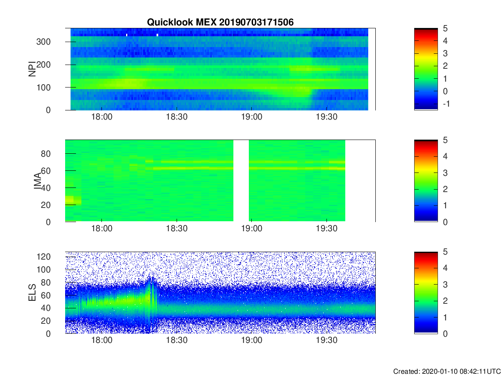Viewport: 501px width, 375px height.
Task: Click 19:30 tick under IMA plot
Action: [327, 229]
